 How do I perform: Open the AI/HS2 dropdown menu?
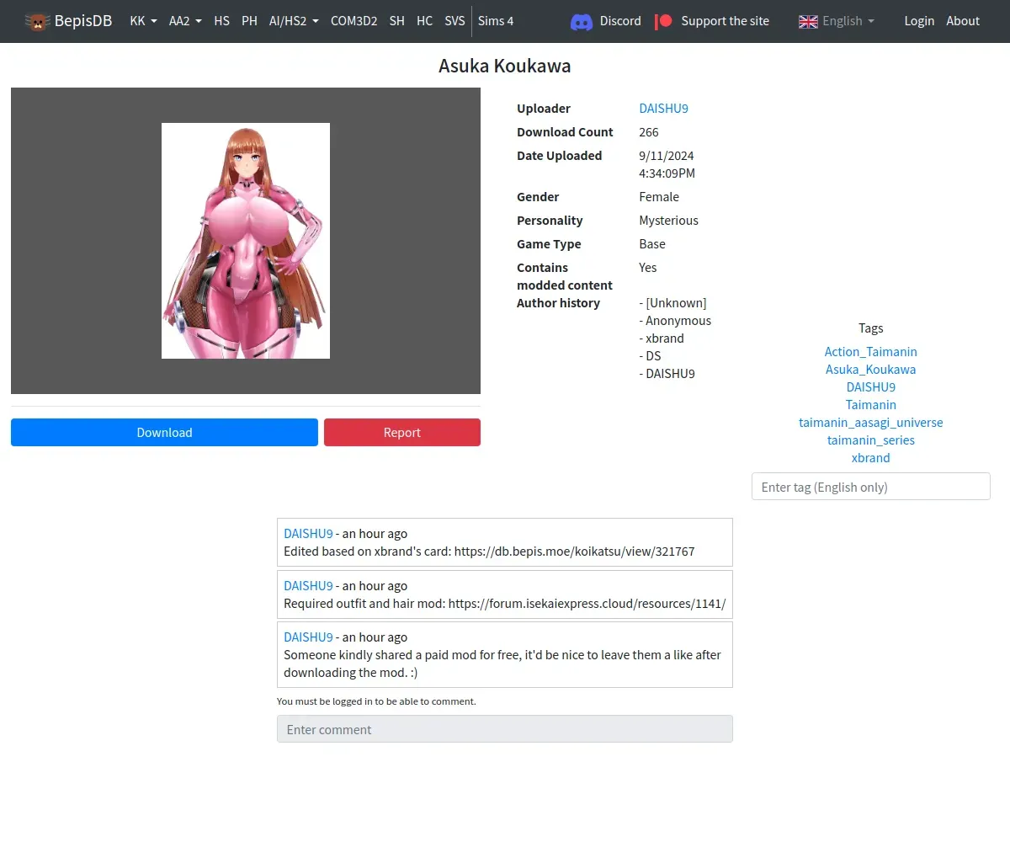coord(294,21)
